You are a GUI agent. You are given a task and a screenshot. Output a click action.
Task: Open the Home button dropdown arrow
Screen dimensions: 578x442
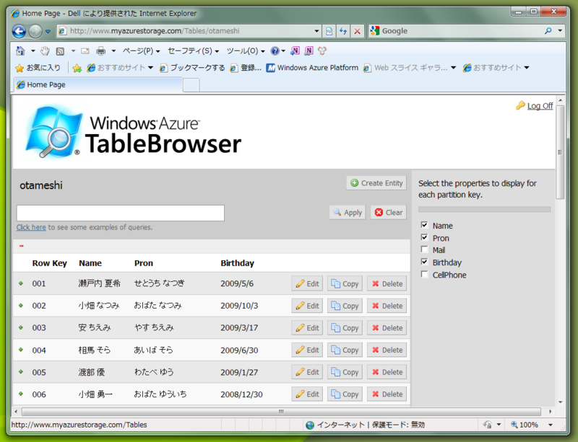[x=33, y=51]
